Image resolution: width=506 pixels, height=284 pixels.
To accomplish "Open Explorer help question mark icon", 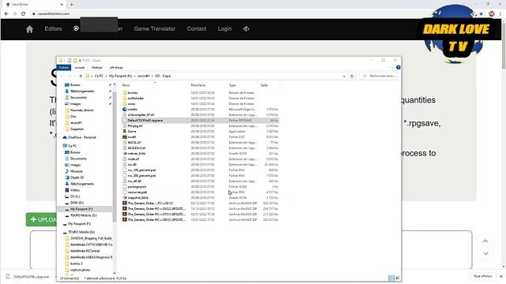I will [398, 68].
